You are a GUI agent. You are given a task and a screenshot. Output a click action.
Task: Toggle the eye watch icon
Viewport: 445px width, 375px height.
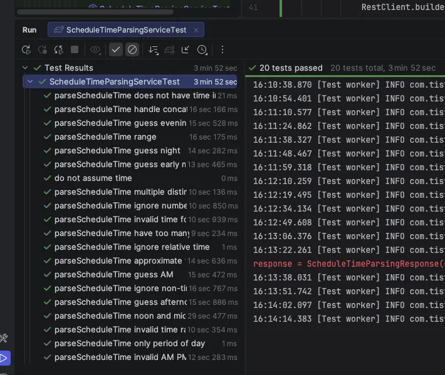click(95, 50)
